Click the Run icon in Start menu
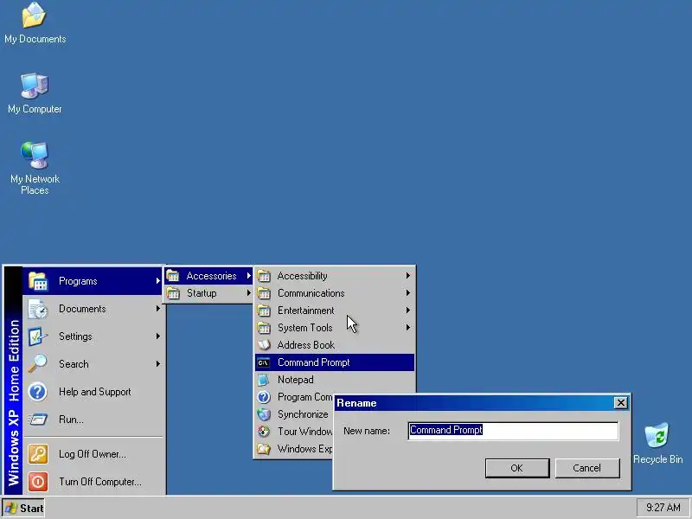The image size is (692, 519). tap(38, 420)
